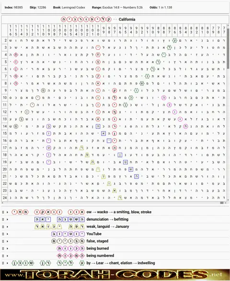
Task: Click the magenta circled letters for 'being burned'
Action: (71, 248)
